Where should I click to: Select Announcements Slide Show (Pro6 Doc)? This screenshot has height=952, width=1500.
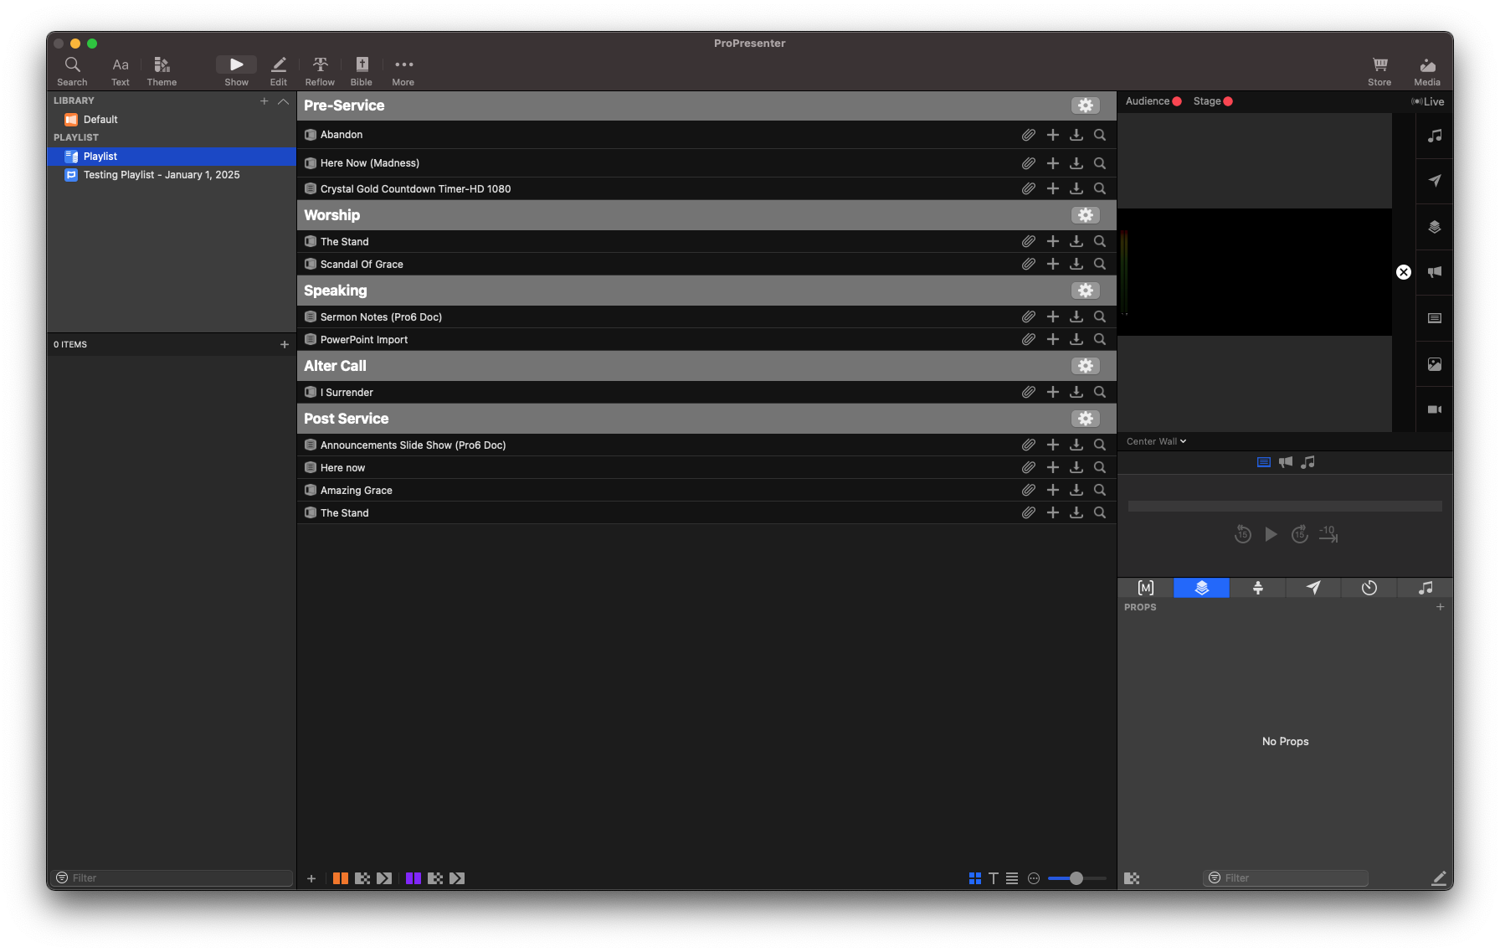[706, 445]
